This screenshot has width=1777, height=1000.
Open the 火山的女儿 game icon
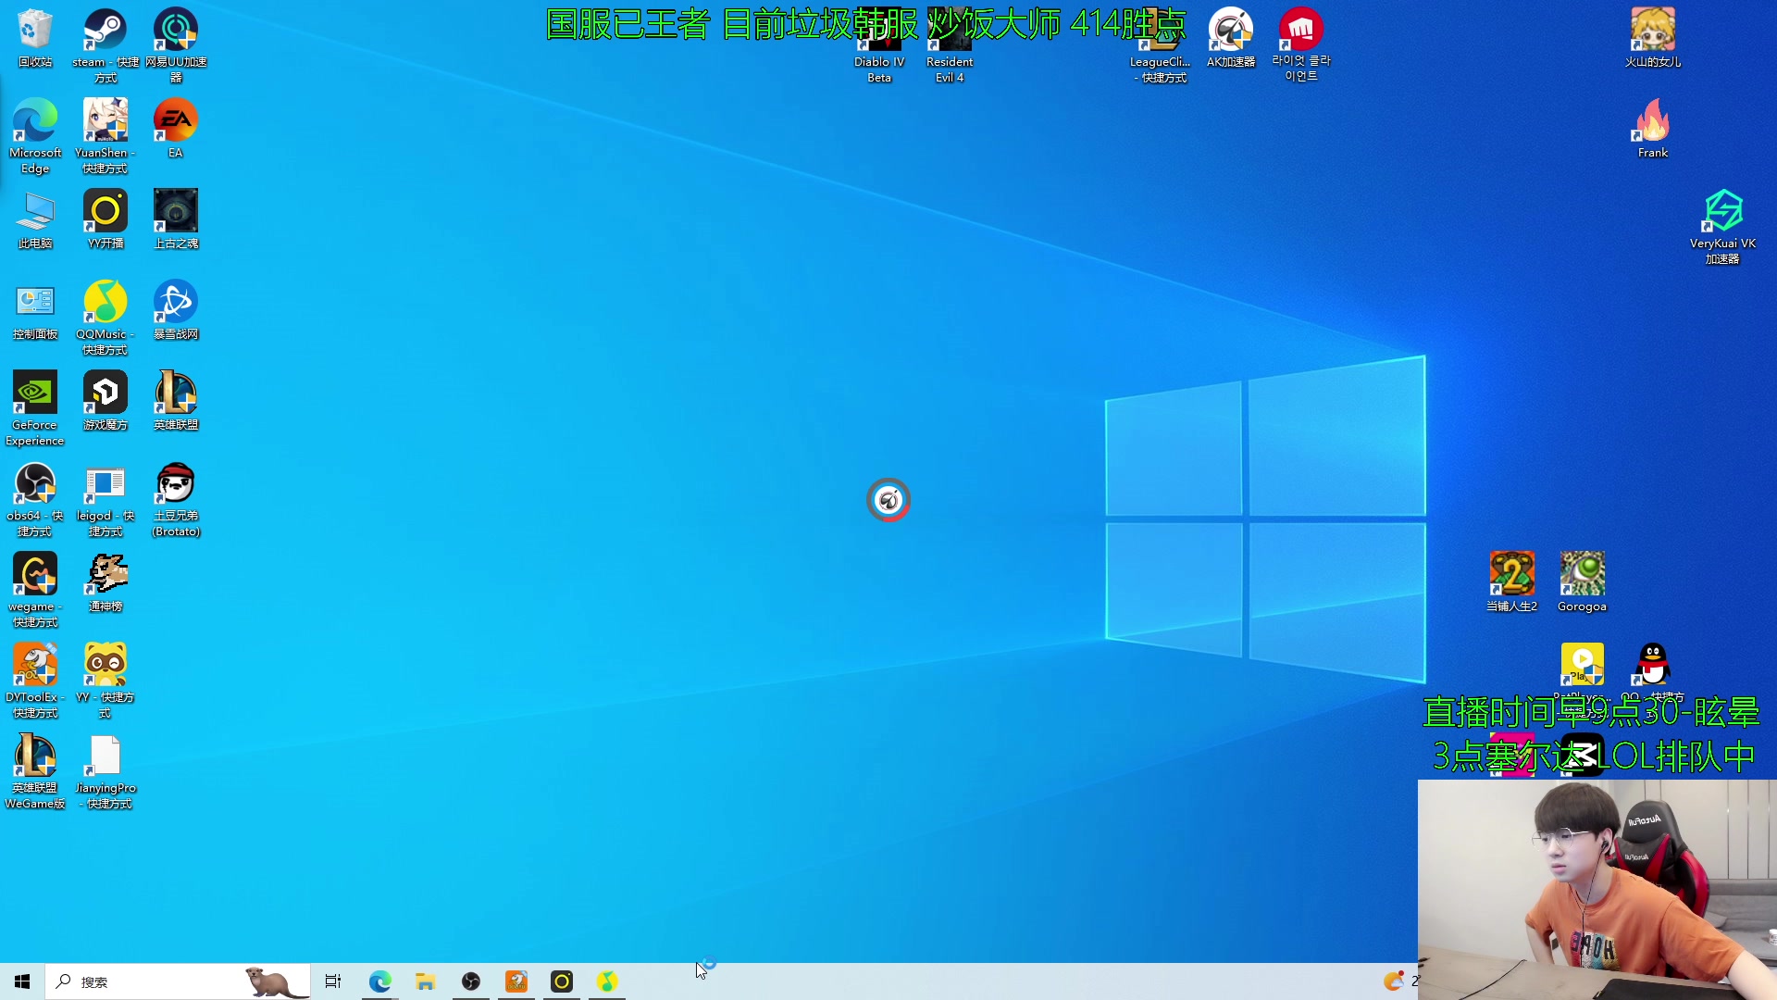[x=1653, y=38]
